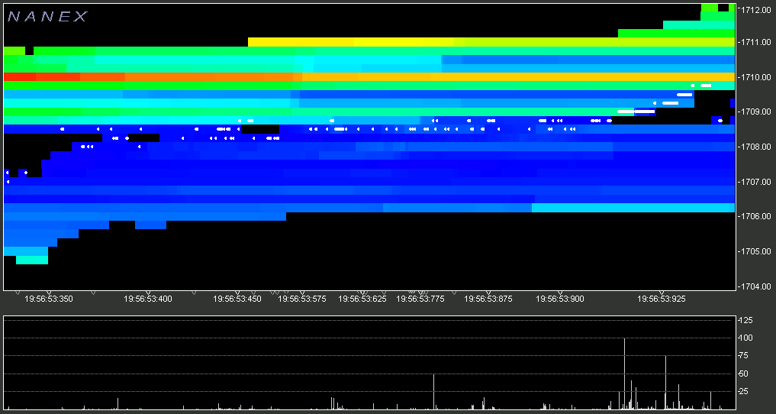The width and height of the screenshot is (776, 414).
Task: Click the 19:56:53:450 time label
Action: (x=237, y=299)
